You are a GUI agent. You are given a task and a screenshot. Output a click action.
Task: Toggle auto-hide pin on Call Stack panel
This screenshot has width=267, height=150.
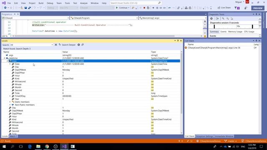tap(256, 41)
